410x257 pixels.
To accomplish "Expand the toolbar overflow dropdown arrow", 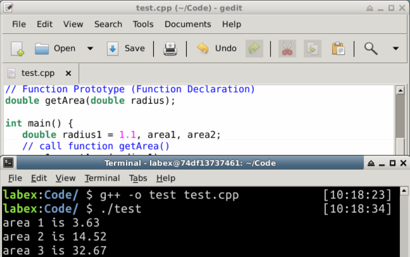I will (x=395, y=49).
